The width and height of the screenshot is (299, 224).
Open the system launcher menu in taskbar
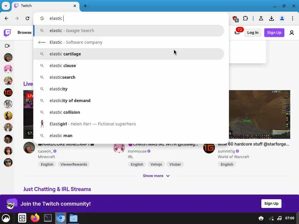[x=6, y=218]
